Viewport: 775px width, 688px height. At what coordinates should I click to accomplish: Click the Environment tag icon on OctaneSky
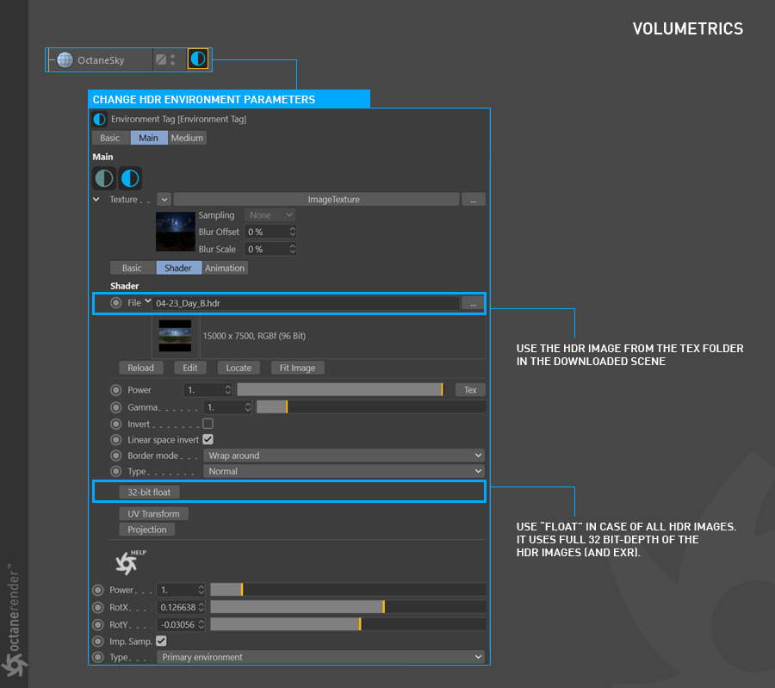[x=198, y=59]
